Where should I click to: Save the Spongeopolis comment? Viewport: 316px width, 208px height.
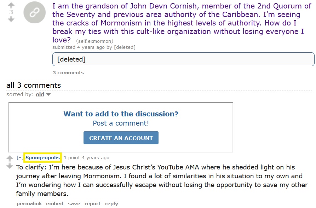pos(74,203)
